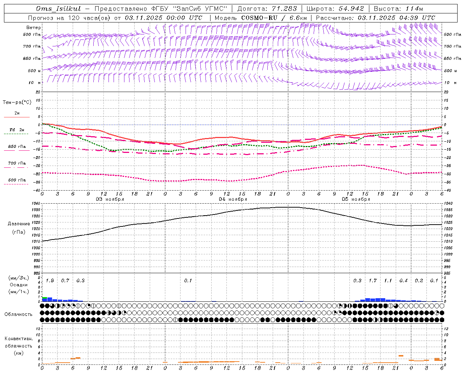
Task: Click the '1.7' precipitation amount
Action: pyautogui.click(x=373, y=281)
